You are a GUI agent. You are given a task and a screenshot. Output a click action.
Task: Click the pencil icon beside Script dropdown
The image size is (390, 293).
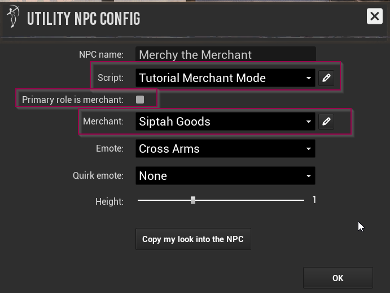(326, 78)
